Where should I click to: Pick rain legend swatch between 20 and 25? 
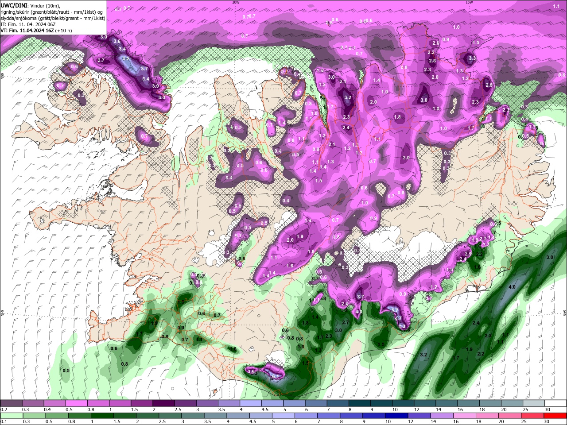point(510,416)
